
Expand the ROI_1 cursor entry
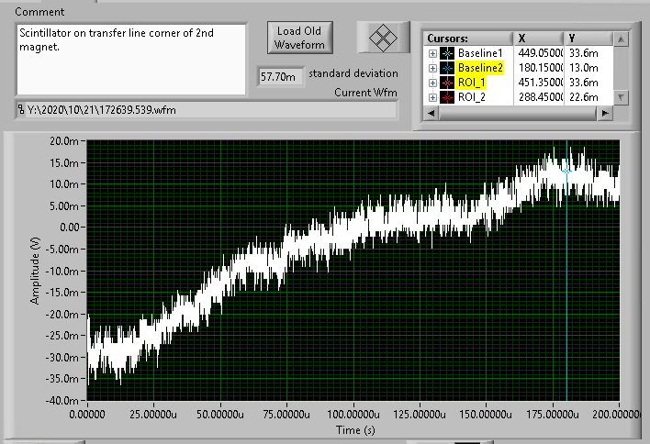point(432,83)
